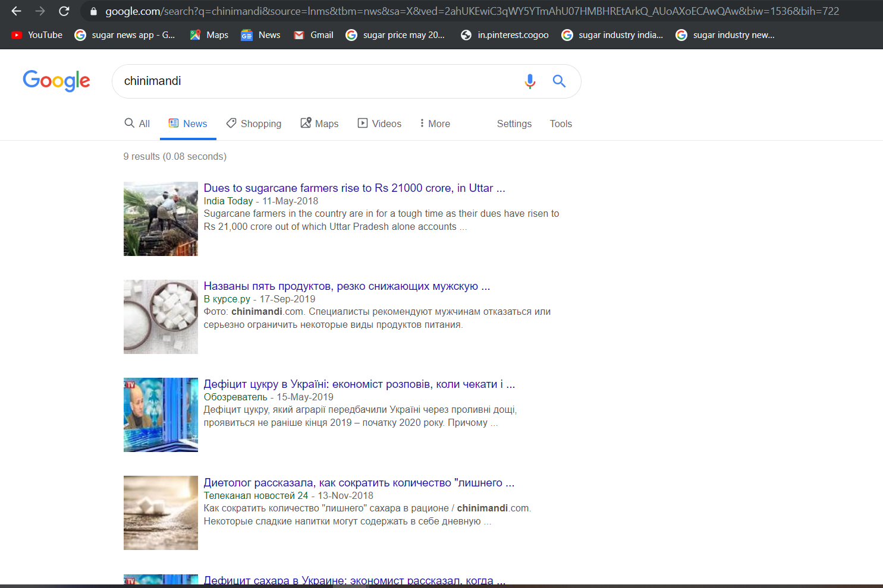Open the Maps bookmark in bookmarks bar
The width and height of the screenshot is (883, 588).
coord(209,35)
